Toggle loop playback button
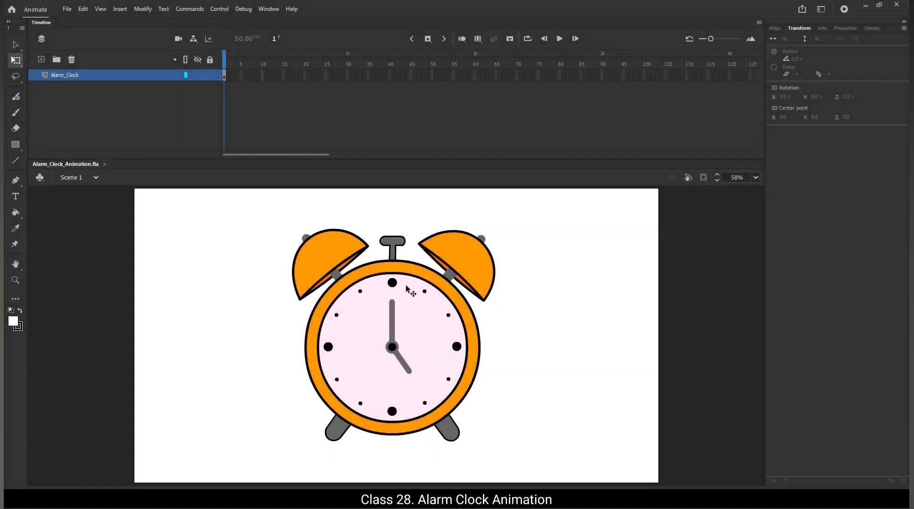 coord(528,39)
